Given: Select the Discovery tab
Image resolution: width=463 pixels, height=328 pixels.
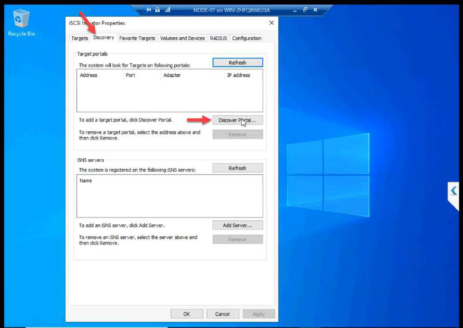Looking at the screenshot, I should tap(104, 38).
